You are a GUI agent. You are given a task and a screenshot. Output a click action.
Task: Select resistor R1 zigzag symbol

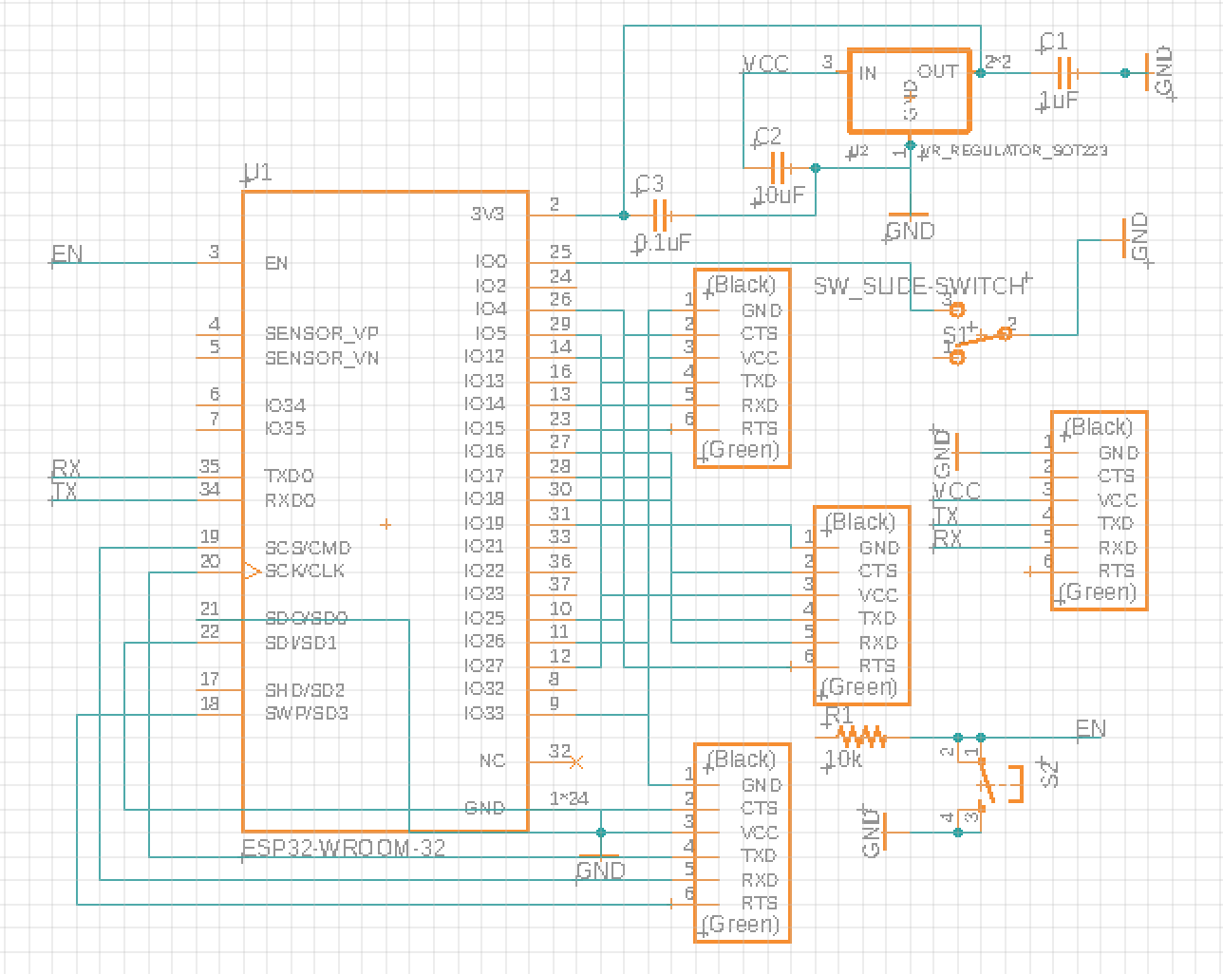pos(862,737)
